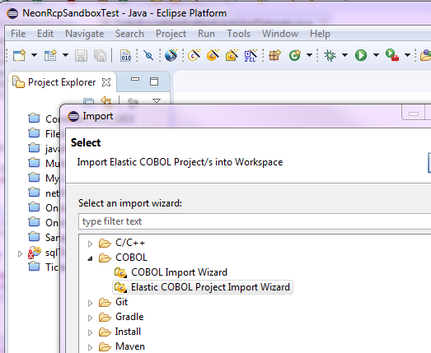The image size is (431, 353).
Task: Open dropdown next to second new-item icon
Action: pyautogui.click(x=65, y=55)
